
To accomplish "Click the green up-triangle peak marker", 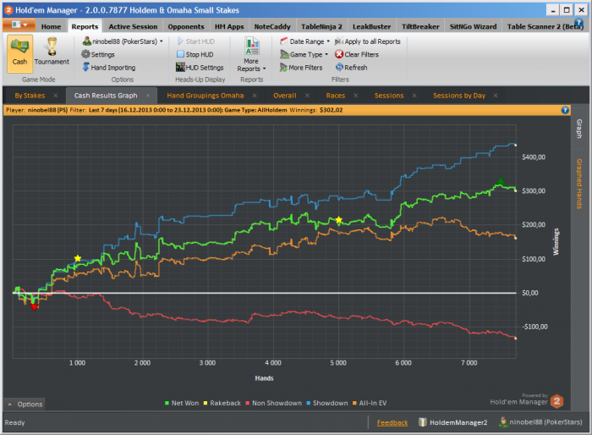I will pos(501,181).
